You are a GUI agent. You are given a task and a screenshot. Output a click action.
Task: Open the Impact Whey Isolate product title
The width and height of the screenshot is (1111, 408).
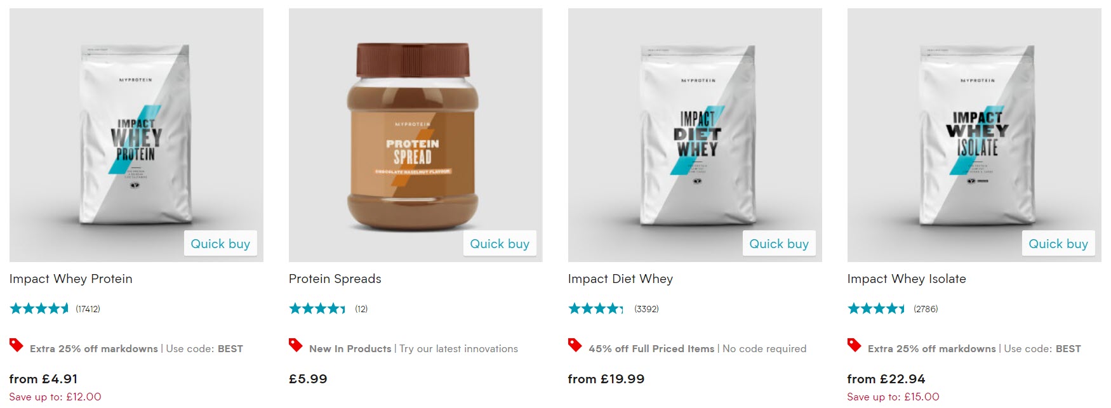coord(907,279)
